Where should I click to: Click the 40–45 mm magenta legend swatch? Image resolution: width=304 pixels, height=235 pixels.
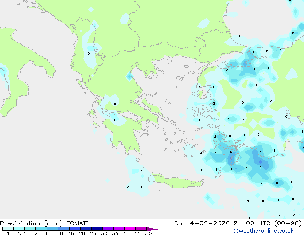click(x=130, y=229)
